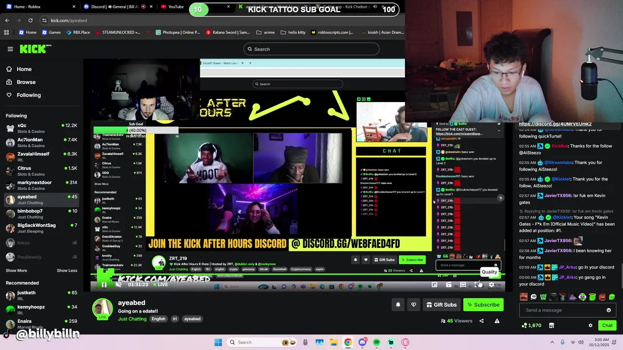This screenshot has height=350, width=623.
Task: Open Enaira recommended channel
Action: [x=41, y=324]
